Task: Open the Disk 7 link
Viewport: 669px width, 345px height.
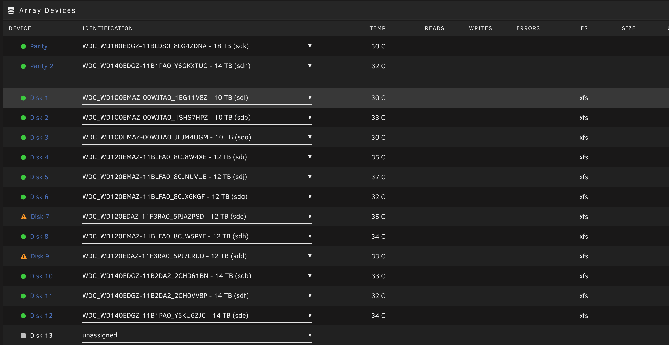Action: pos(40,217)
